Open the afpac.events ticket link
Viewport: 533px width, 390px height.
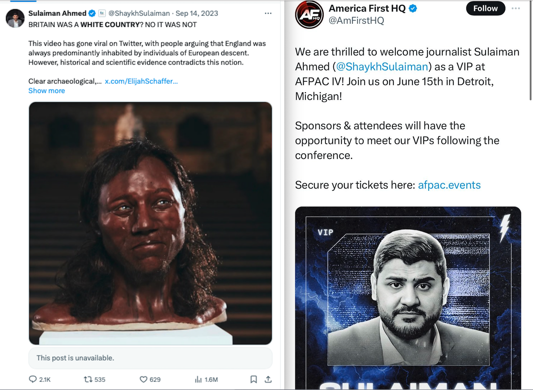[x=449, y=185]
